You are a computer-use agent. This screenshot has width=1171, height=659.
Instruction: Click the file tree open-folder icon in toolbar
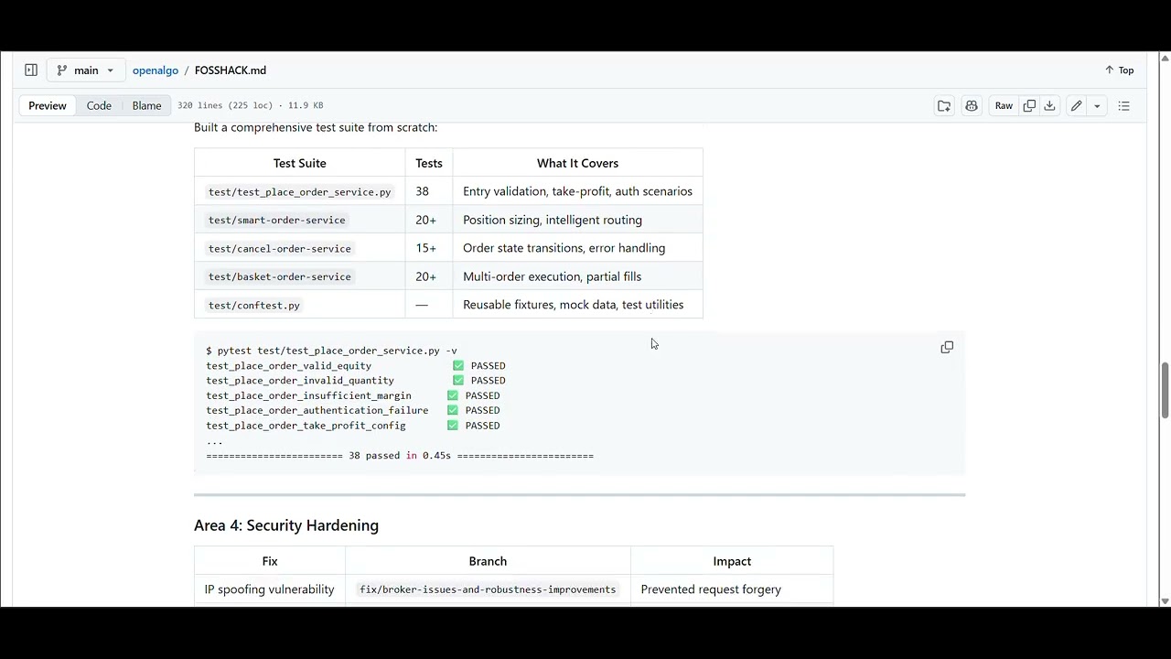pos(944,106)
